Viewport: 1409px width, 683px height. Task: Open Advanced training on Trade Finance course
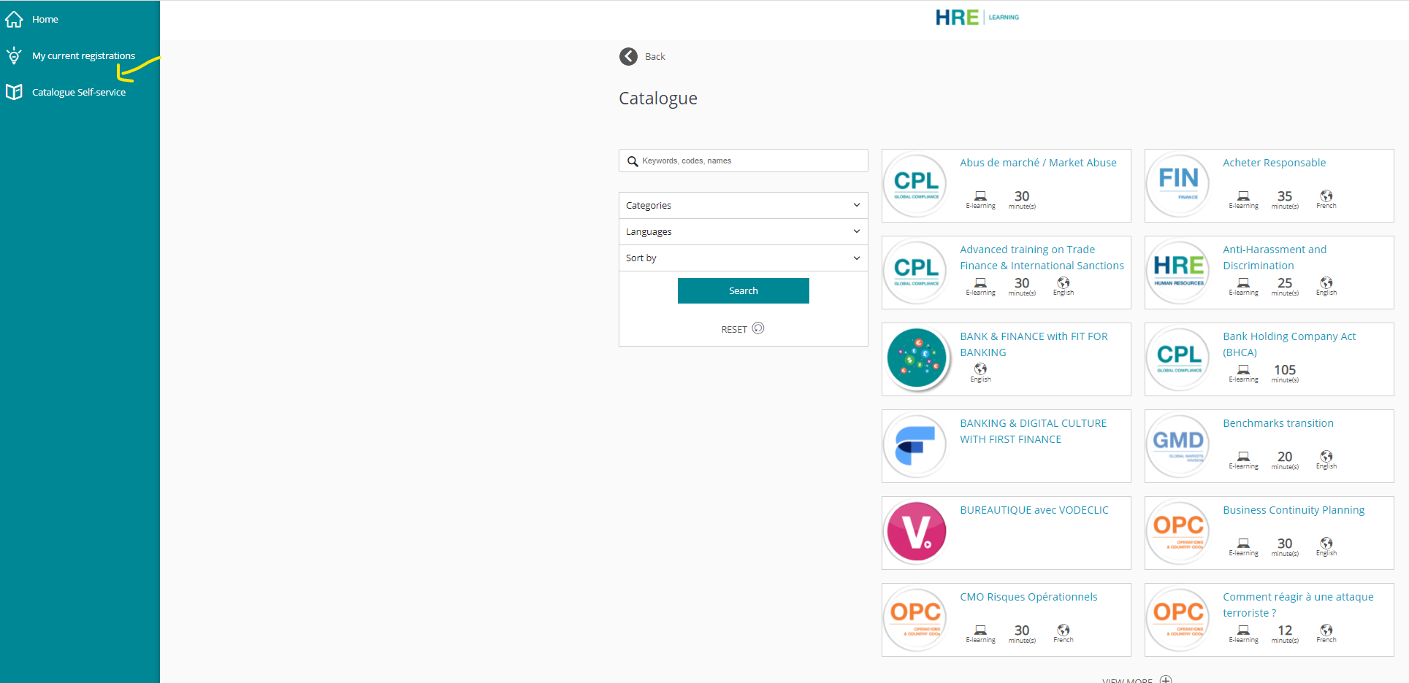tap(1042, 258)
